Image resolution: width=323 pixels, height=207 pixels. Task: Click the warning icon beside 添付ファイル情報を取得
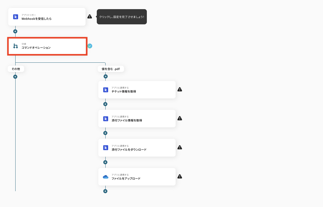pos(180,118)
